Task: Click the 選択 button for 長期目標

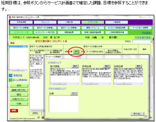Action: 107,66
